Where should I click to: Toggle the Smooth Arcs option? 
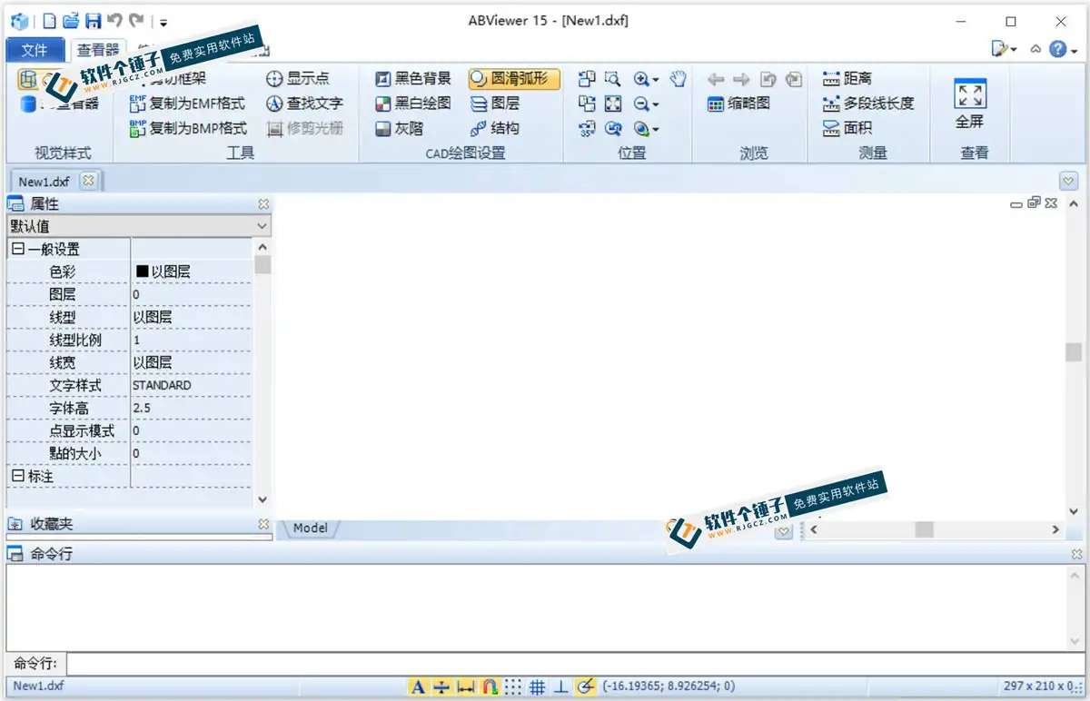tap(512, 78)
